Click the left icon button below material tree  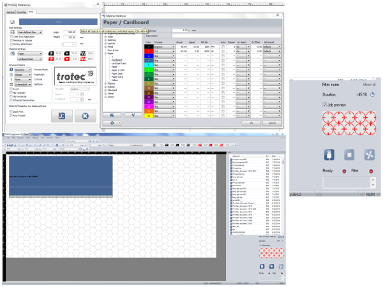(112, 115)
